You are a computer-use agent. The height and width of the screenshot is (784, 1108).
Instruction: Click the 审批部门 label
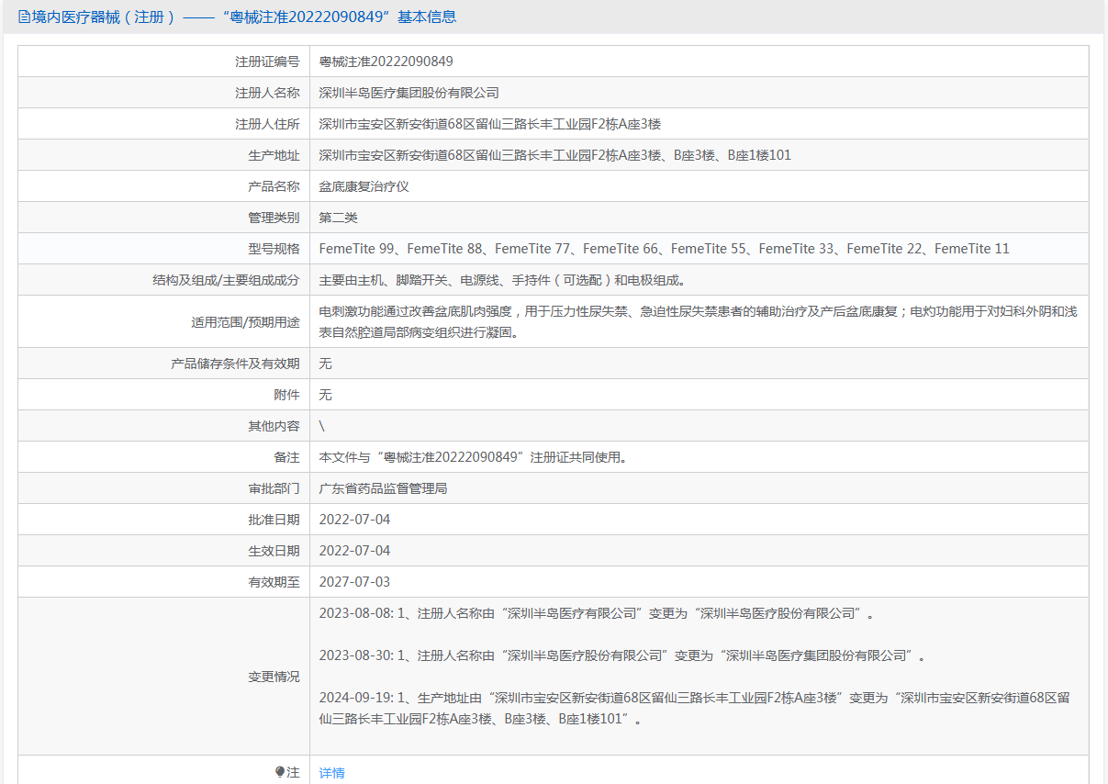point(274,488)
